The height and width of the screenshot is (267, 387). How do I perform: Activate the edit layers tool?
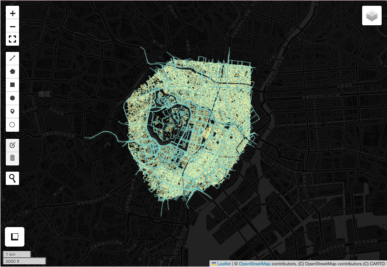point(12,145)
